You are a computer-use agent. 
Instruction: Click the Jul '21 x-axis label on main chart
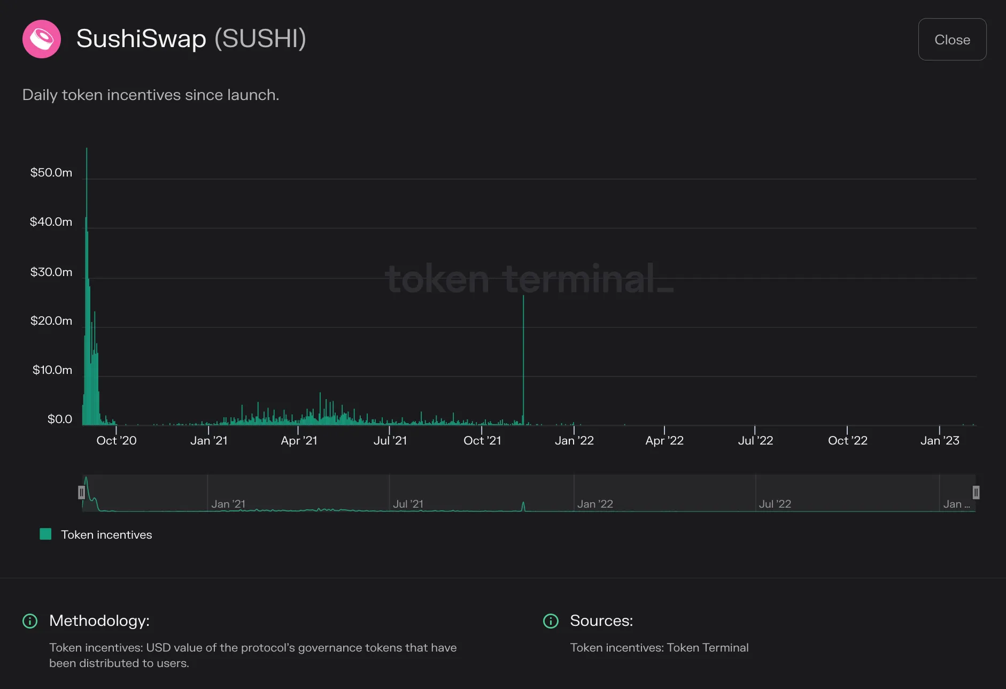(390, 441)
